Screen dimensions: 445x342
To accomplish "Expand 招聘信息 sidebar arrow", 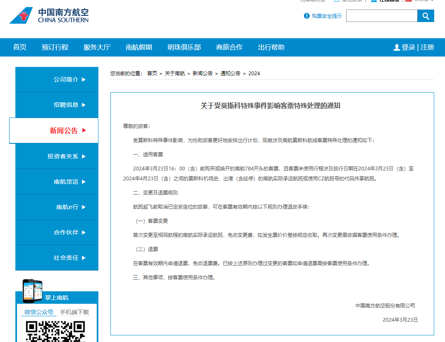I will pyautogui.click(x=84, y=105).
